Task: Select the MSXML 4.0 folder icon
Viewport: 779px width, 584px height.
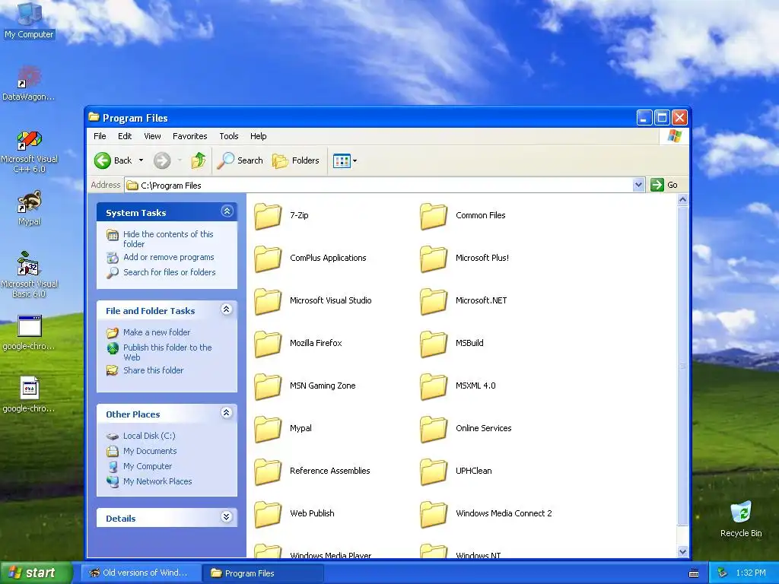Action: tap(434, 386)
